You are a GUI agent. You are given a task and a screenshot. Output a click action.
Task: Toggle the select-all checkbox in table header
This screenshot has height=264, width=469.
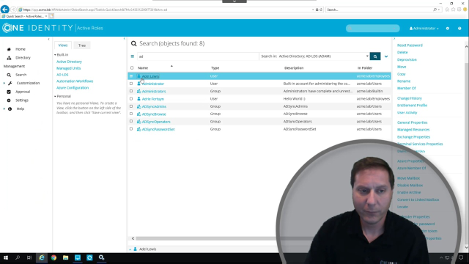(132, 68)
